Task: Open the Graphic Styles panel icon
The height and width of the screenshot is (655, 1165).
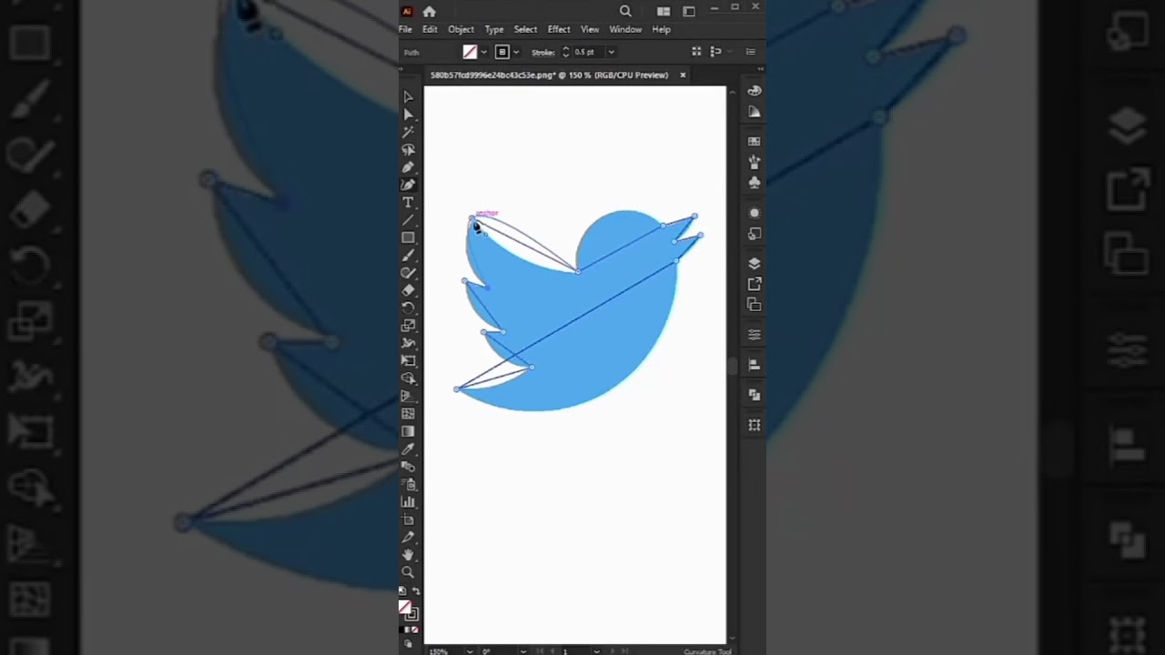Action: (x=755, y=234)
